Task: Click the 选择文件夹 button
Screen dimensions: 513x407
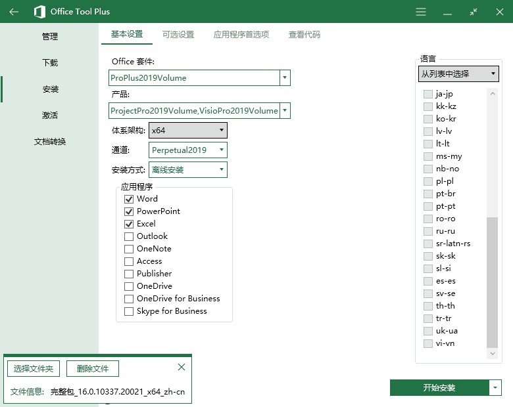Action: (34, 368)
